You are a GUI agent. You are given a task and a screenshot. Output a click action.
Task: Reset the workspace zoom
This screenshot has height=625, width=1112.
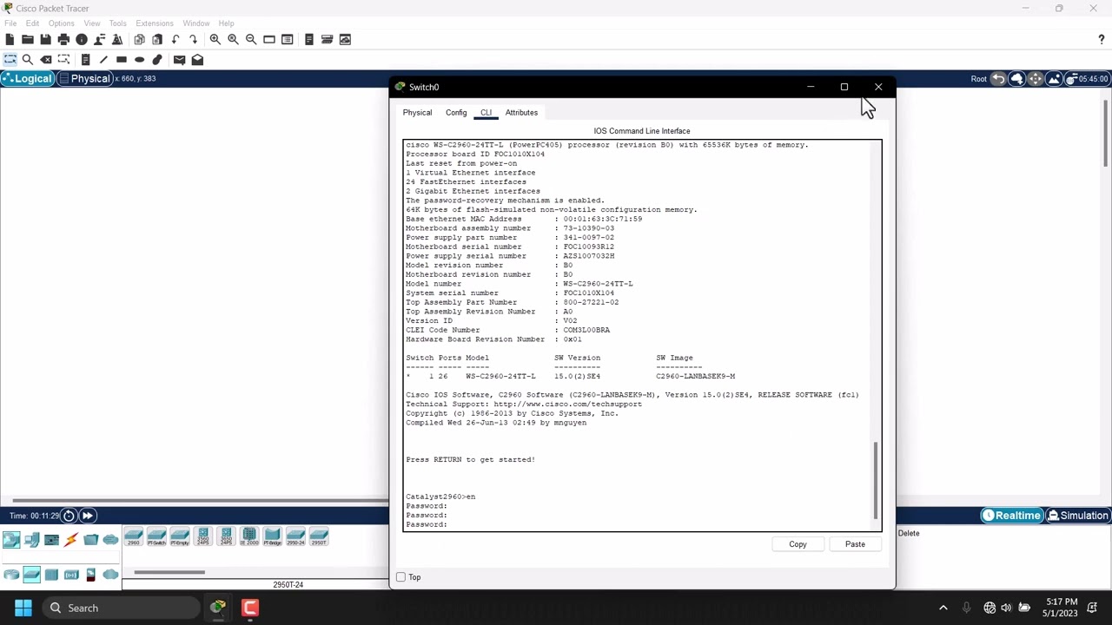233,39
